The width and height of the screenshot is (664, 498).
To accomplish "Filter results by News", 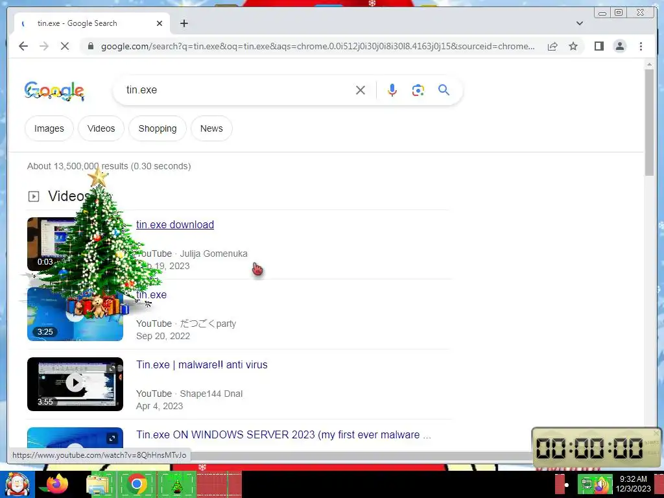I will tap(211, 128).
